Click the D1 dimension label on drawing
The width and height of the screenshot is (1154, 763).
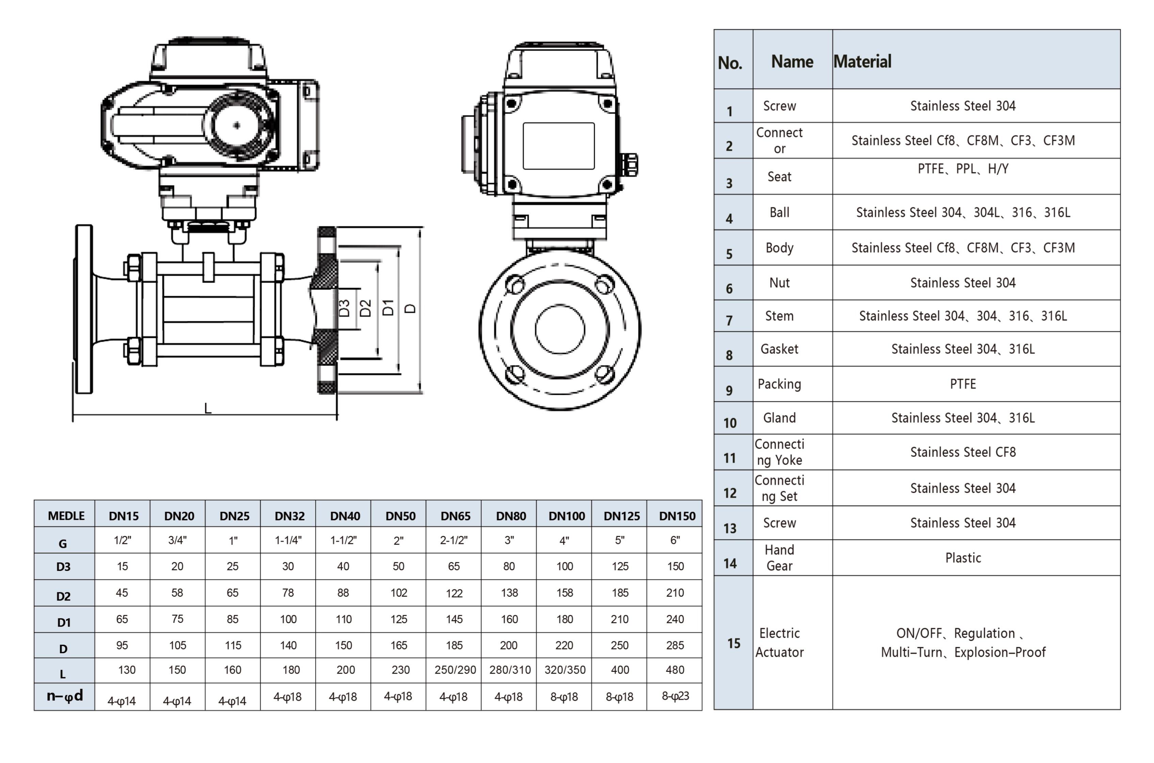[388, 307]
